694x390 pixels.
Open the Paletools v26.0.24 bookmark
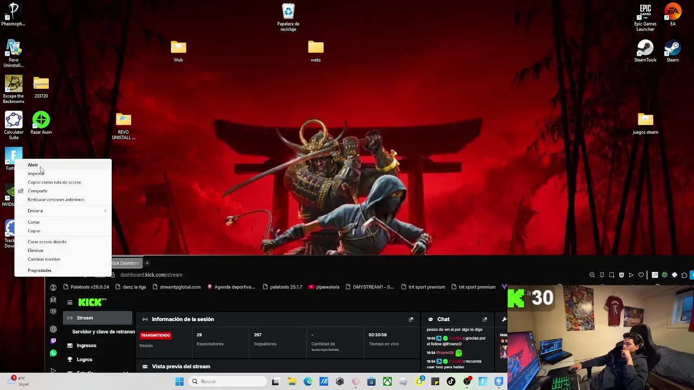[x=86, y=287]
